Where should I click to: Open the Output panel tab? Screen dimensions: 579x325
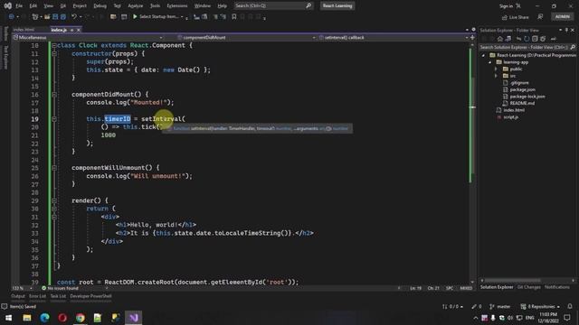tap(17, 296)
